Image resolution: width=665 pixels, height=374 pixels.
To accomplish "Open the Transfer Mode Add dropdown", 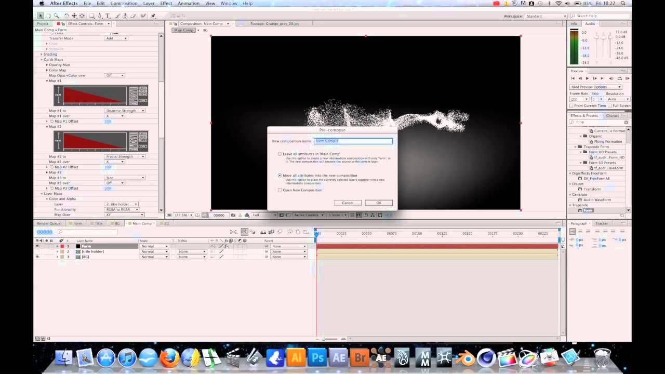I will coord(116,38).
